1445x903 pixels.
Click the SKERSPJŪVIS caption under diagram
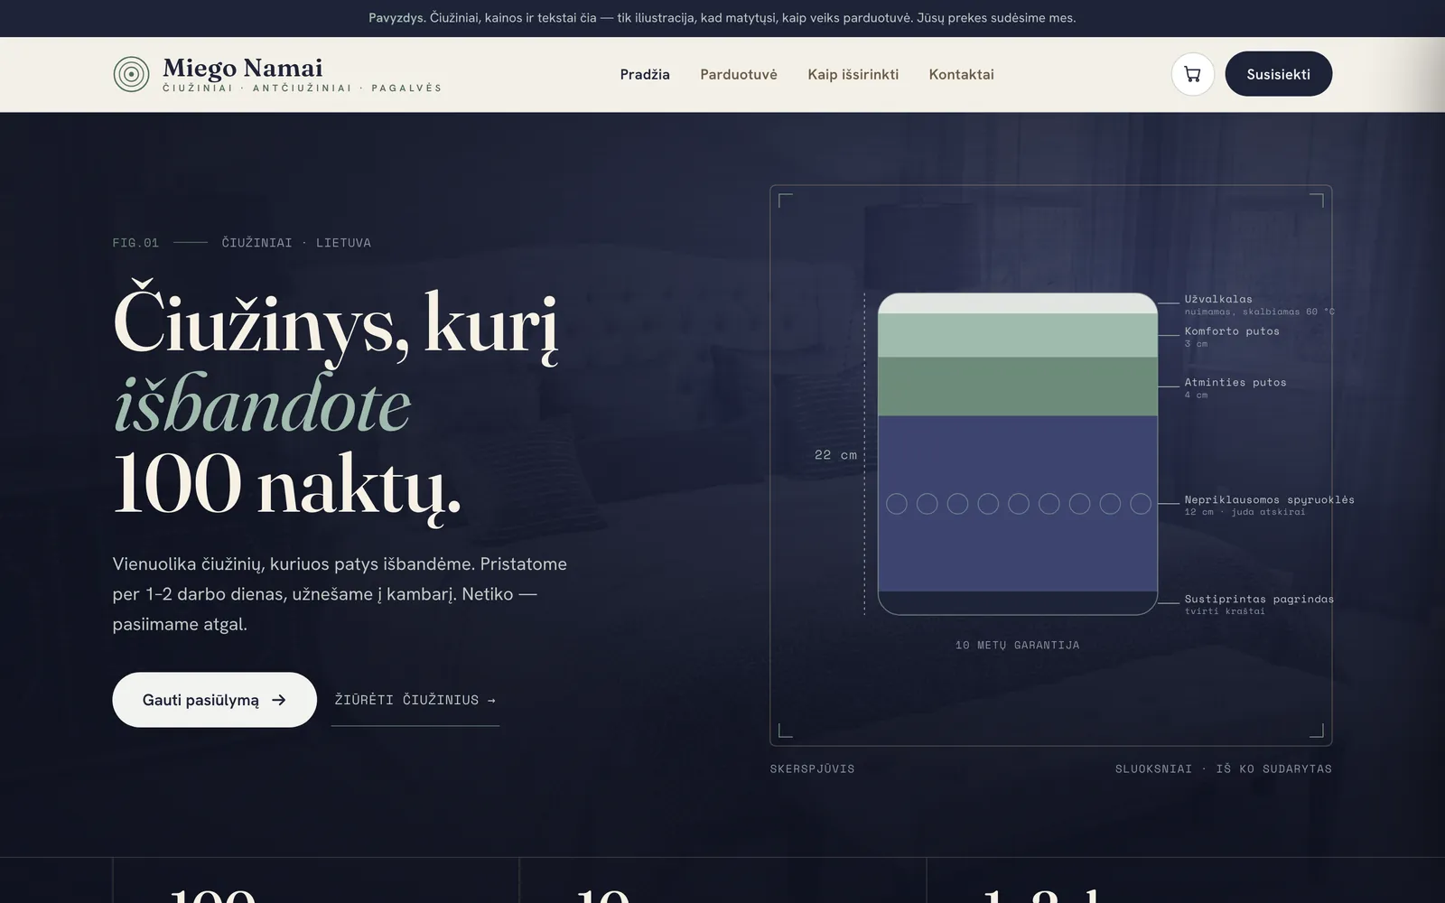coord(812,769)
